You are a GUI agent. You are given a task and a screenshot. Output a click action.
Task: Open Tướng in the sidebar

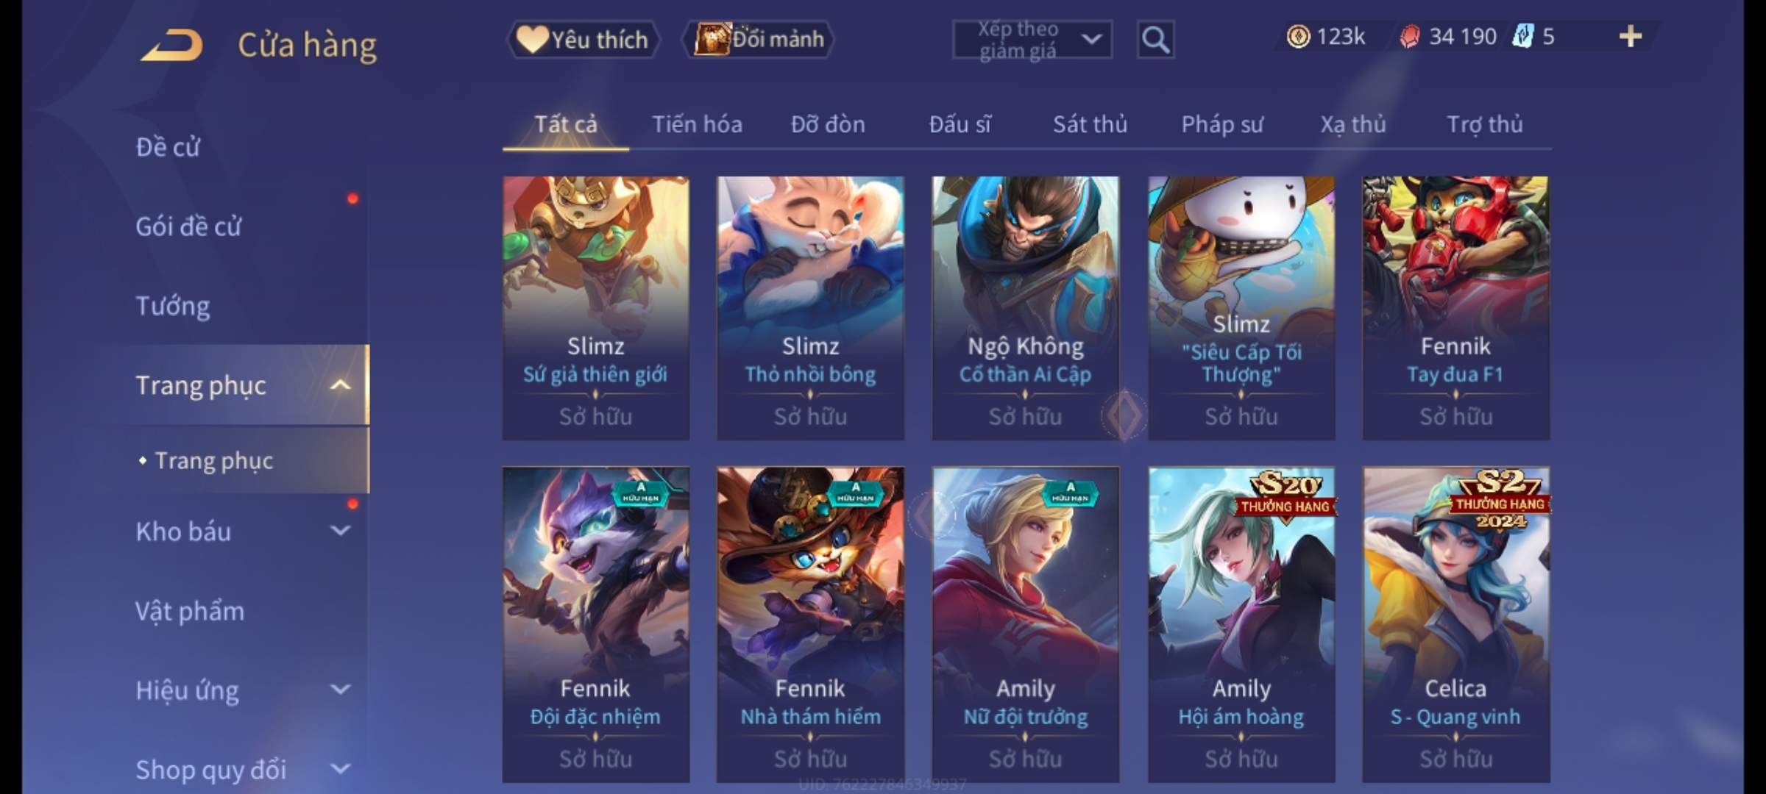[173, 306]
